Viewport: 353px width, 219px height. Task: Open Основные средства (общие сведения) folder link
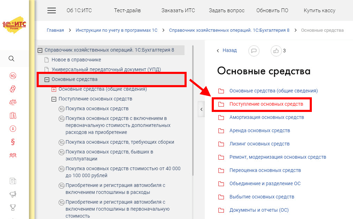click(273, 91)
